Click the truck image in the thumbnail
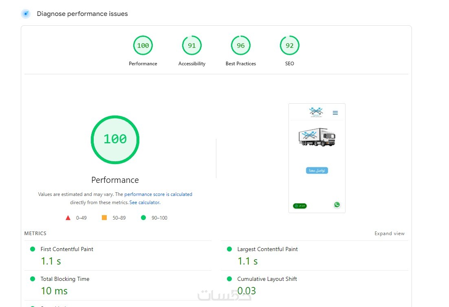 coord(317,137)
